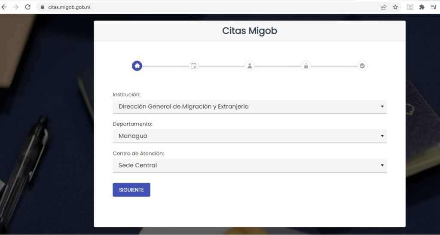The width and height of the screenshot is (440, 235).
Task: Go back with the browser back arrow
Action: pyautogui.click(x=4, y=7)
